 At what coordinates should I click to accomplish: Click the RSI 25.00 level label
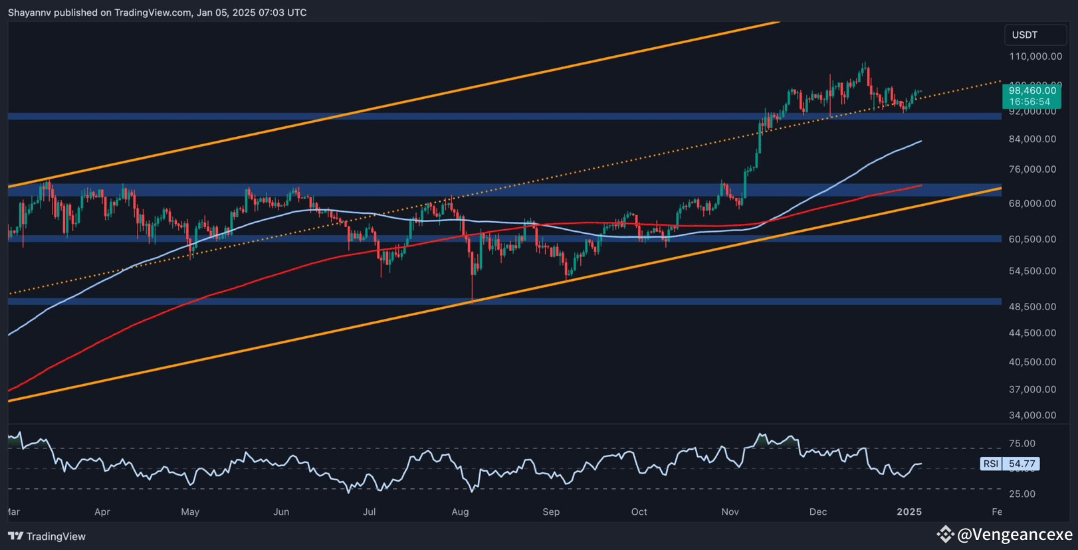(x=1022, y=494)
